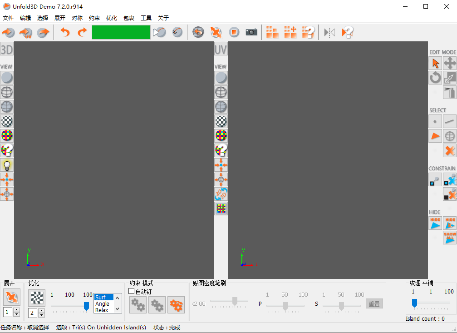Click the 3D panel label button
Screen dimensions: 457x333
[x=7, y=50]
